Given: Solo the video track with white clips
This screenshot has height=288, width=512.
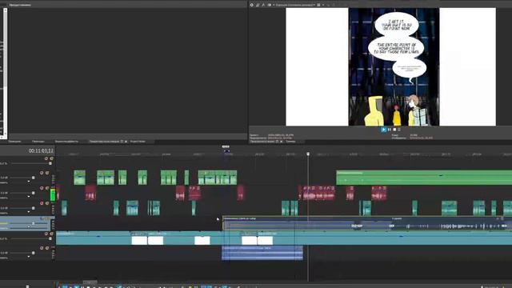Looking at the screenshot, I should point(51,234).
